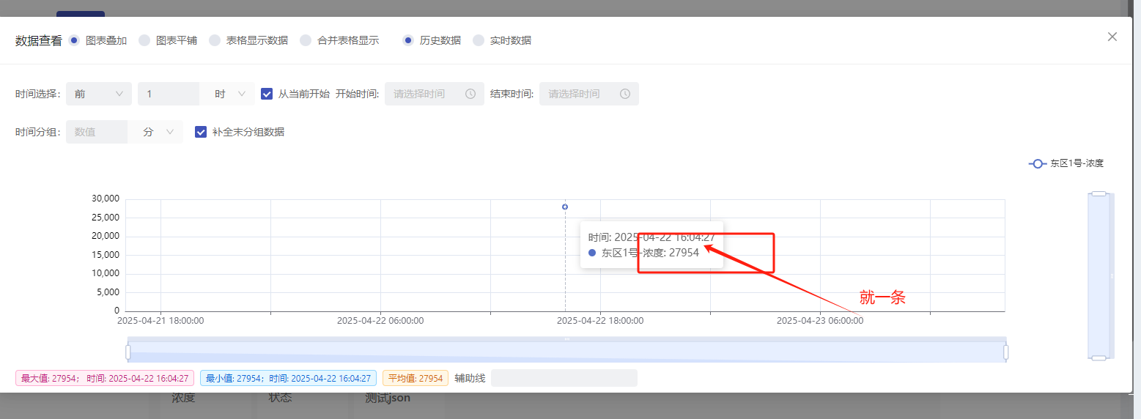This screenshot has width=1141, height=419.
Task: Click the right handle of horizontal zoom slider
Action: coord(1005,352)
